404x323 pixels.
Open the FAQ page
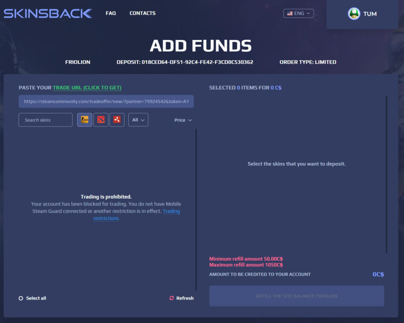tap(111, 13)
